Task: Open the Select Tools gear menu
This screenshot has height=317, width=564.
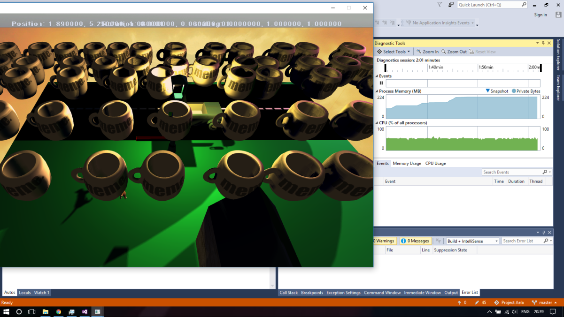Action: tap(394, 52)
